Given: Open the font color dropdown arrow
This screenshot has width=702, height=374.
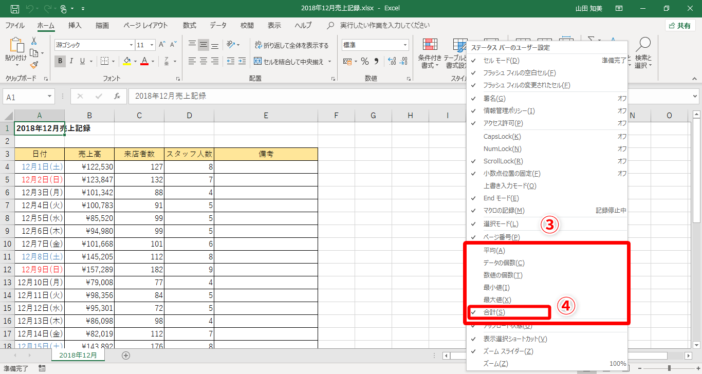Looking at the screenshot, I should coord(152,62).
